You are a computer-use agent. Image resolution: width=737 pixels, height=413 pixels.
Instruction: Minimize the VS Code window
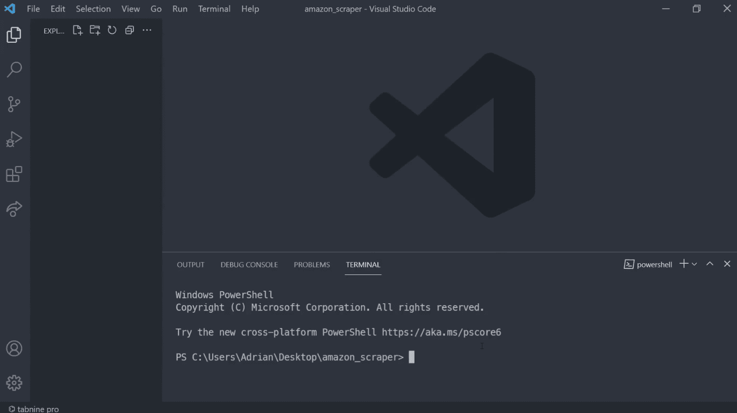(x=666, y=9)
